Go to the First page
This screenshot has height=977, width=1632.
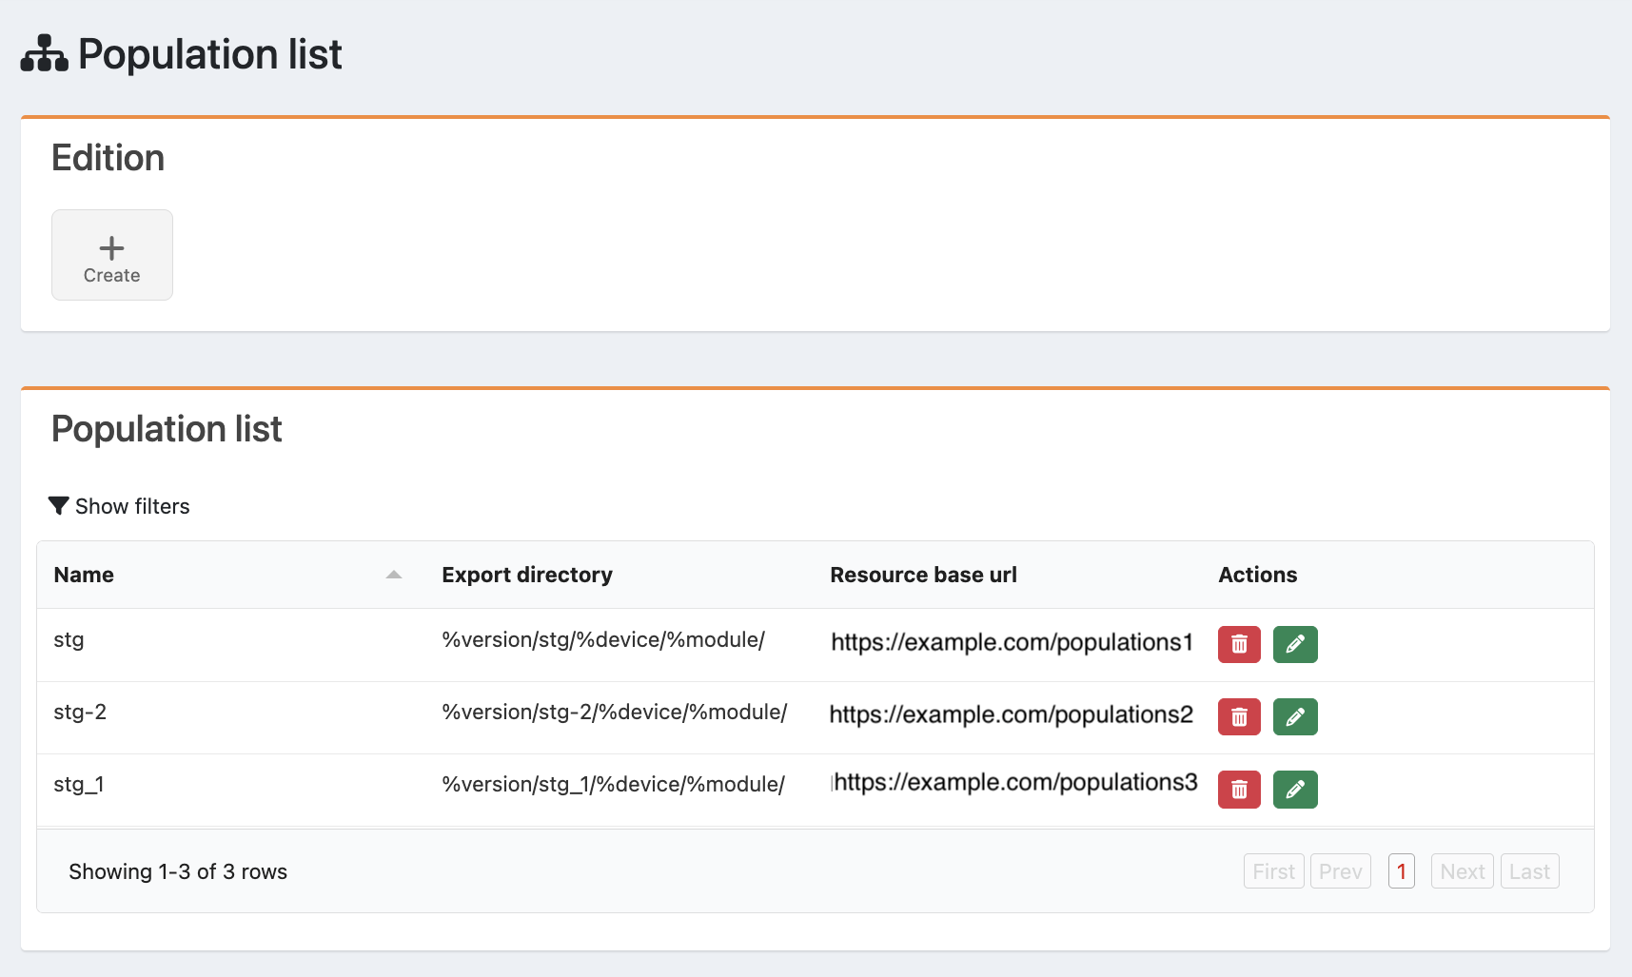(1273, 871)
